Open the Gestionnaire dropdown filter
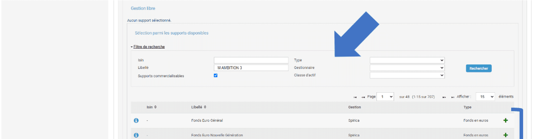Viewport: 539px width, 139px height. tap(407, 68)
